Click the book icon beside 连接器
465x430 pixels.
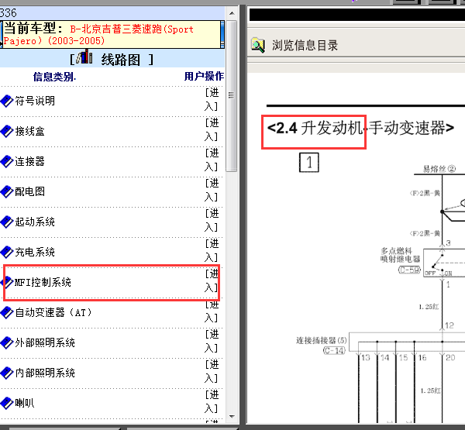pos(6,162)
